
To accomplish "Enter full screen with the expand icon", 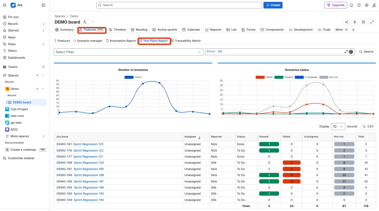I will [x=372, y=22].
